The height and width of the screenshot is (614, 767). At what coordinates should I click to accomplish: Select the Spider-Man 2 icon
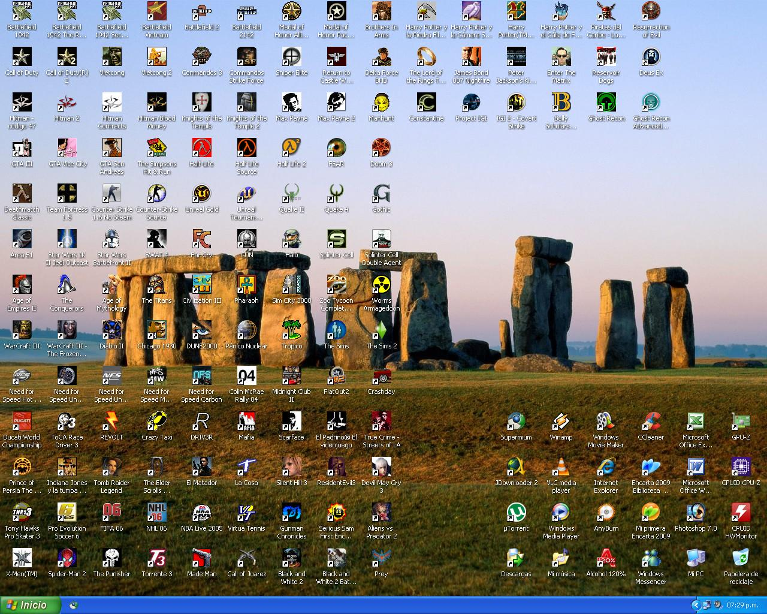[x=67, y=564]
